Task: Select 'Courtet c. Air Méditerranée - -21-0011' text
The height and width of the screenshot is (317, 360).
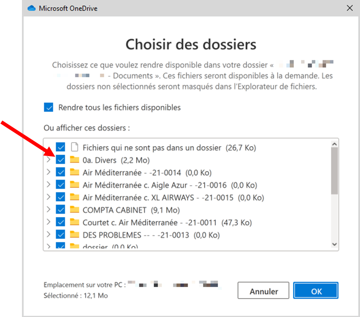Action: click(167, 222)
